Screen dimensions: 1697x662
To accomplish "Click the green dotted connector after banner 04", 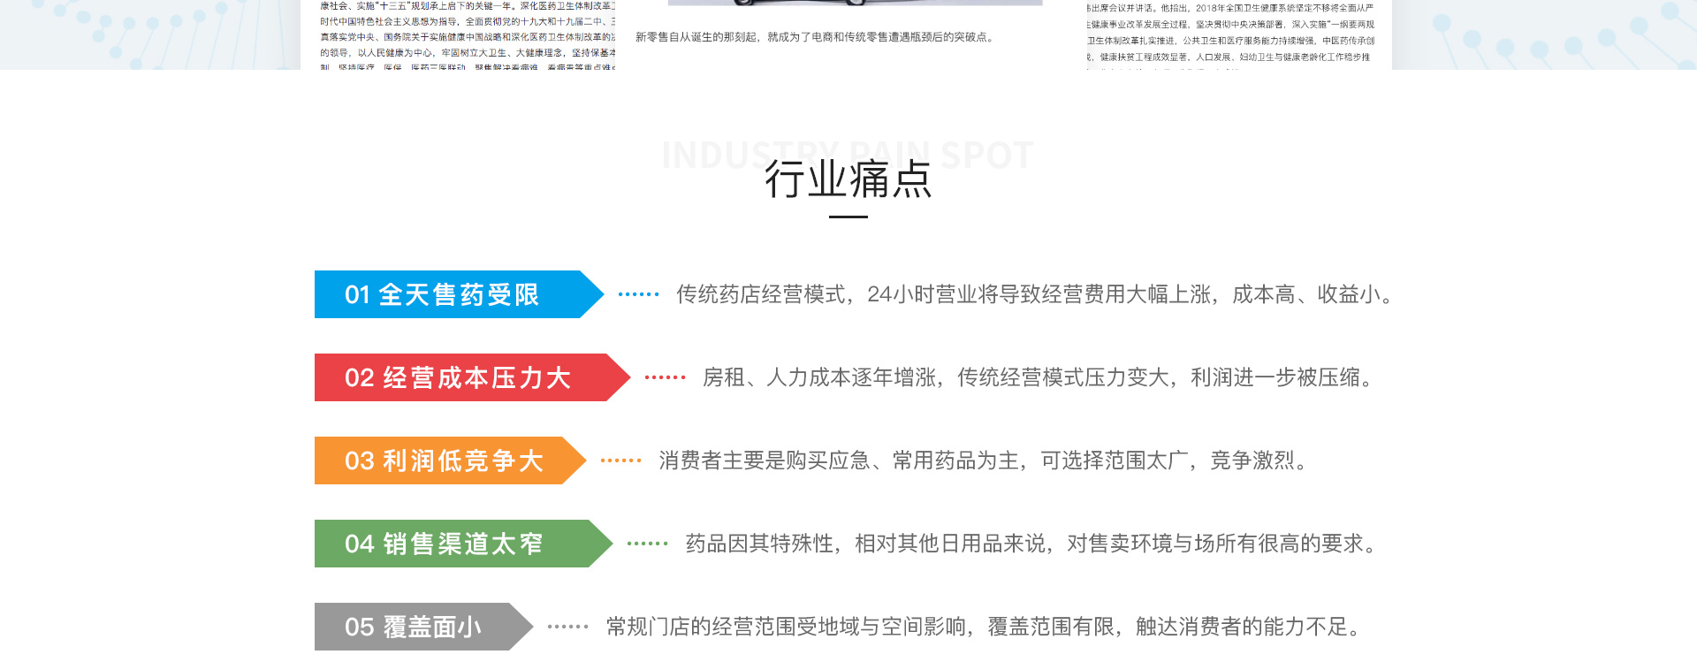I will [x=647, y=544].
